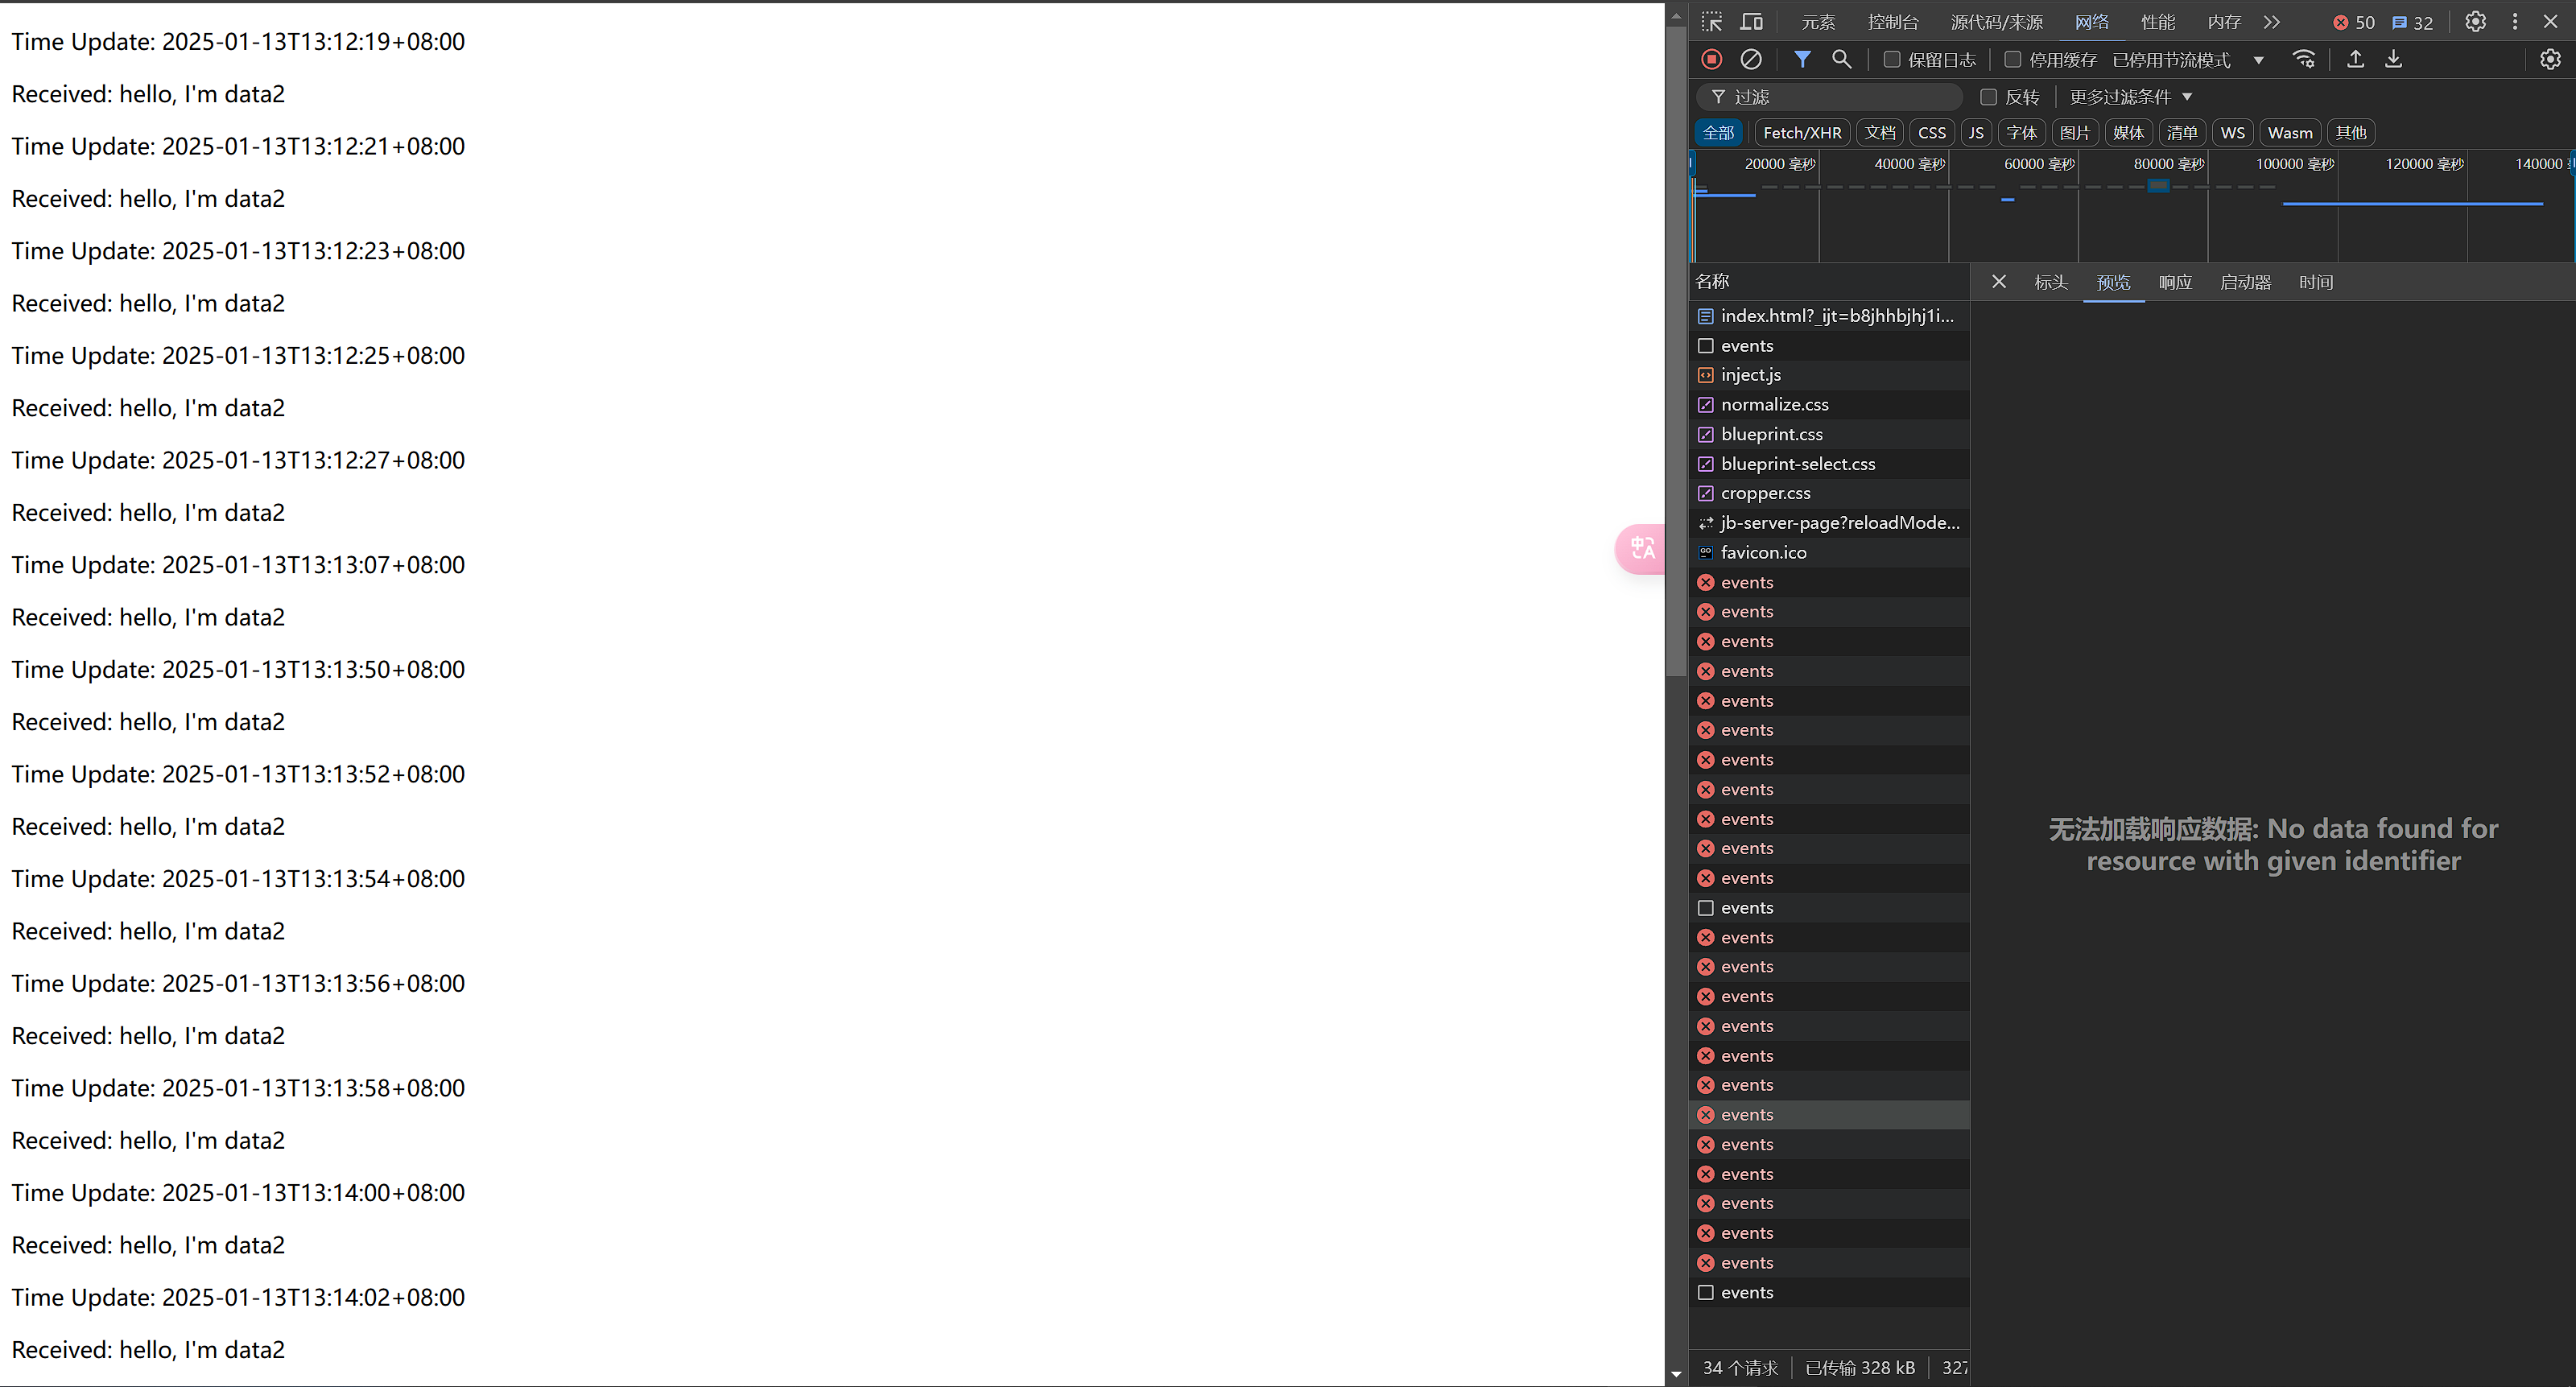
Task: Select blueprint-select.css request row
Action: pyautogui.click(x=1797, y=464)
